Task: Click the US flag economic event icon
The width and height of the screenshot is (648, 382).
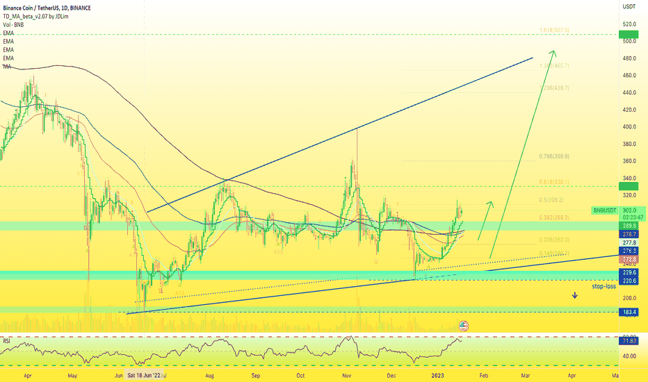Action: coord(464,326)
